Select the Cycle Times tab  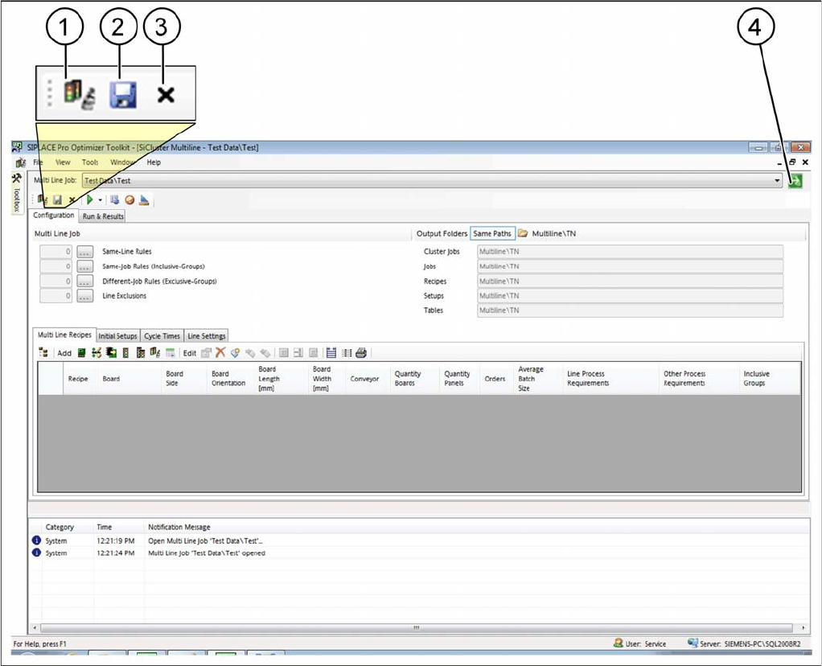(162, 335)
